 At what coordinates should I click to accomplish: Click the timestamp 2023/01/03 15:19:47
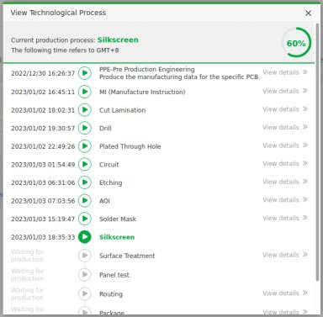(43, 219)
